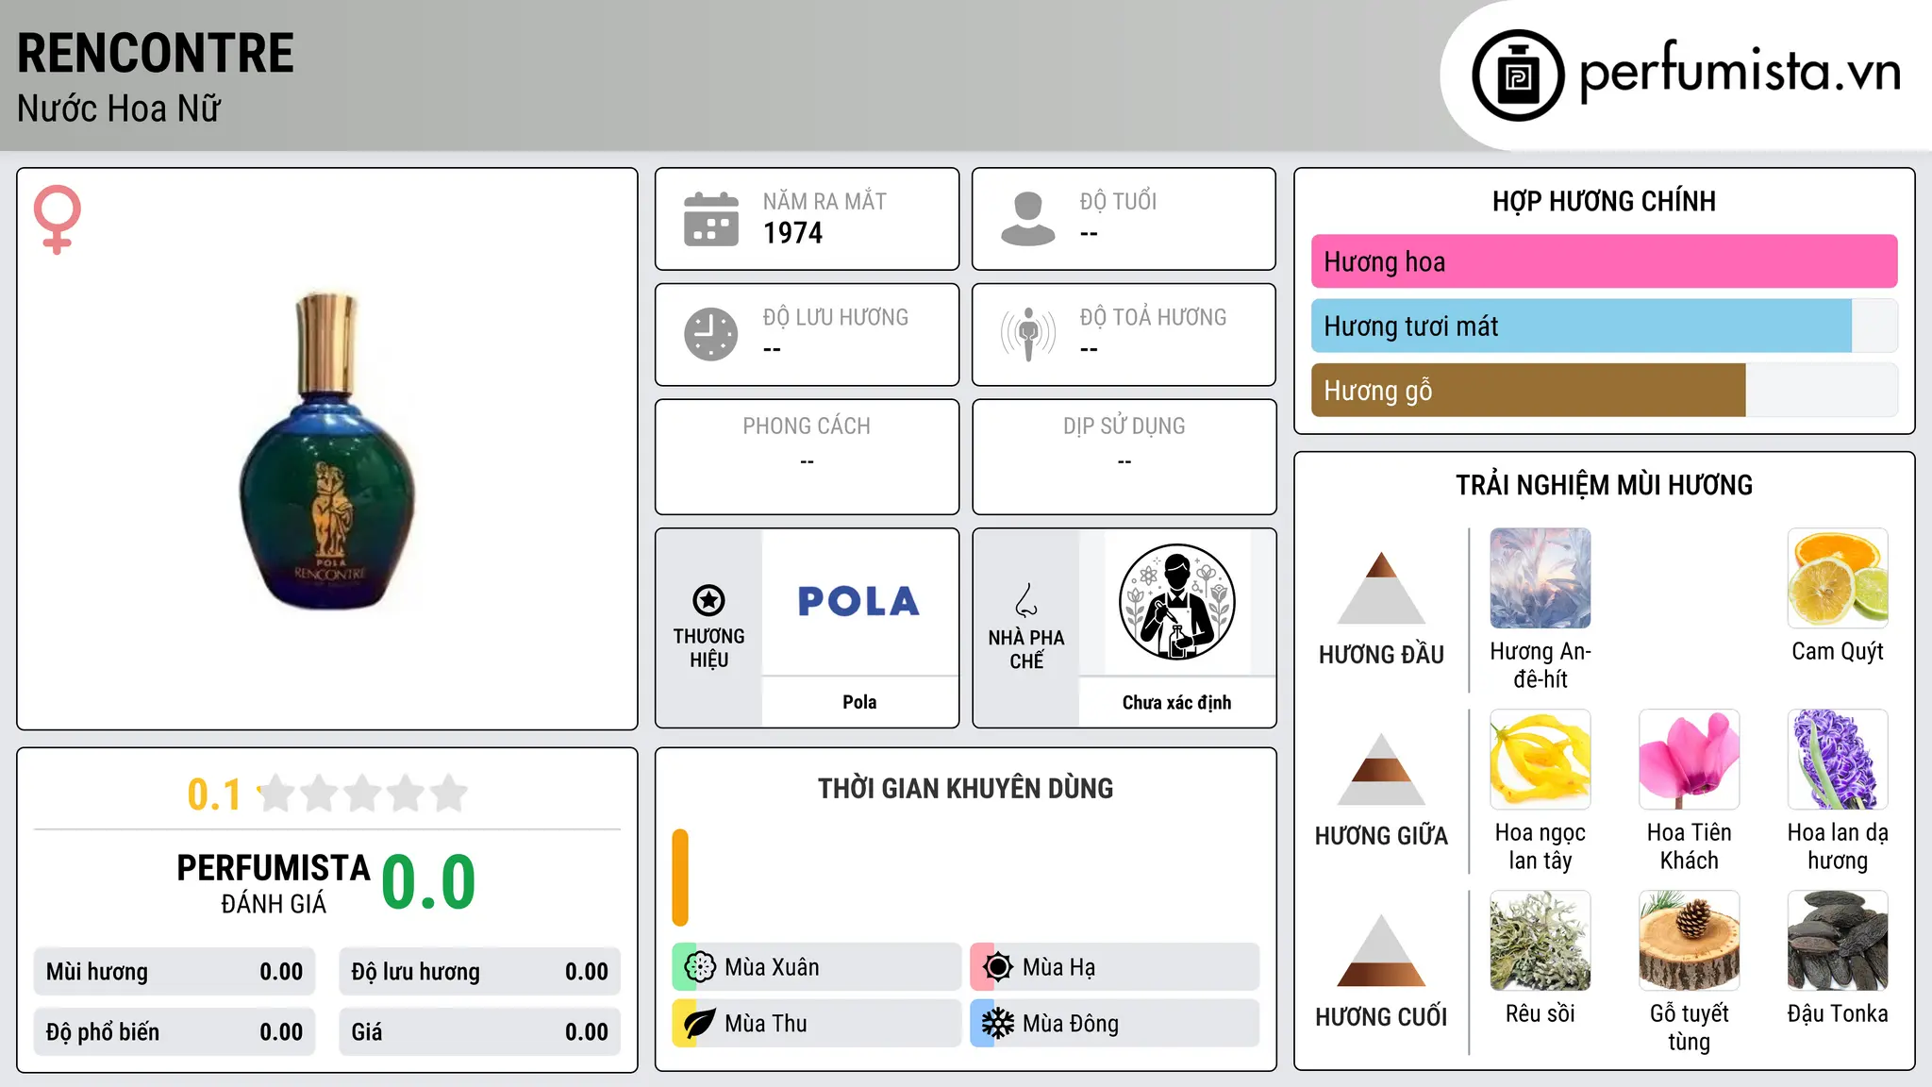Click the five-star rating row
1932x1087 pixels.
363,794
